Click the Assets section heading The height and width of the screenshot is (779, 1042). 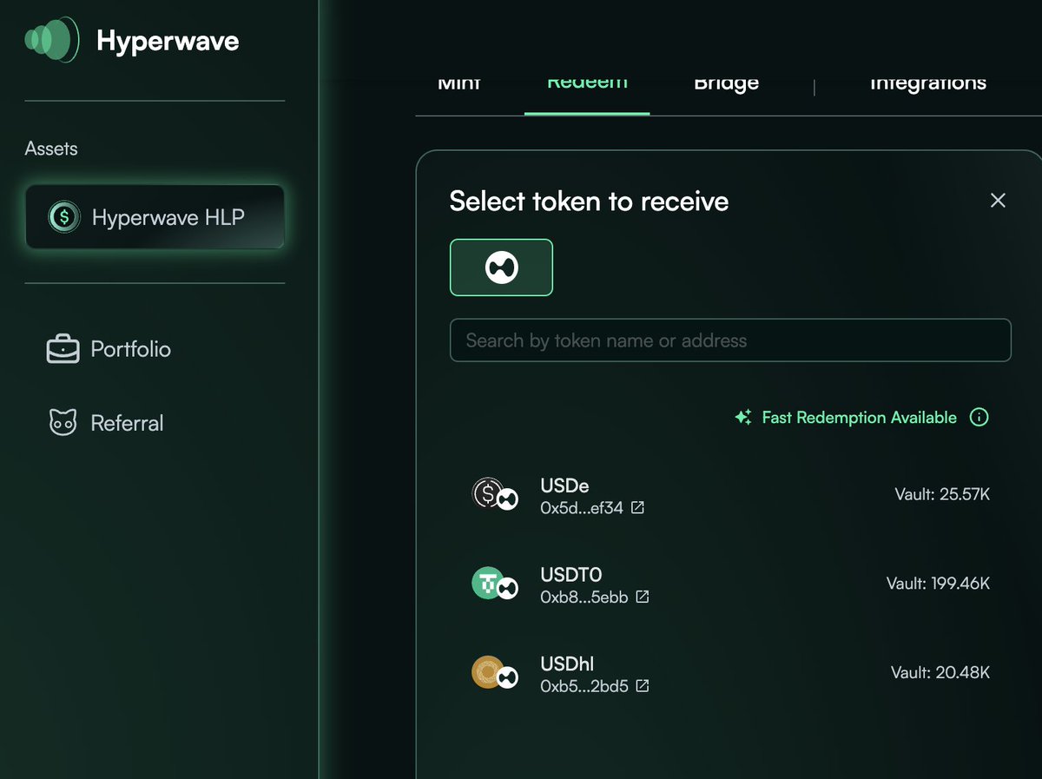tap(51, 149)
